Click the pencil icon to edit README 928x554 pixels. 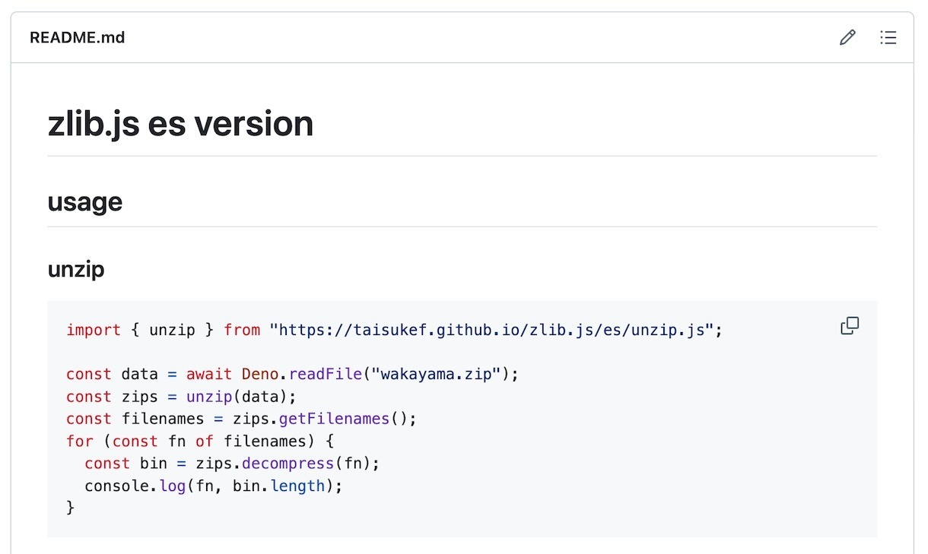pos(847,37)
